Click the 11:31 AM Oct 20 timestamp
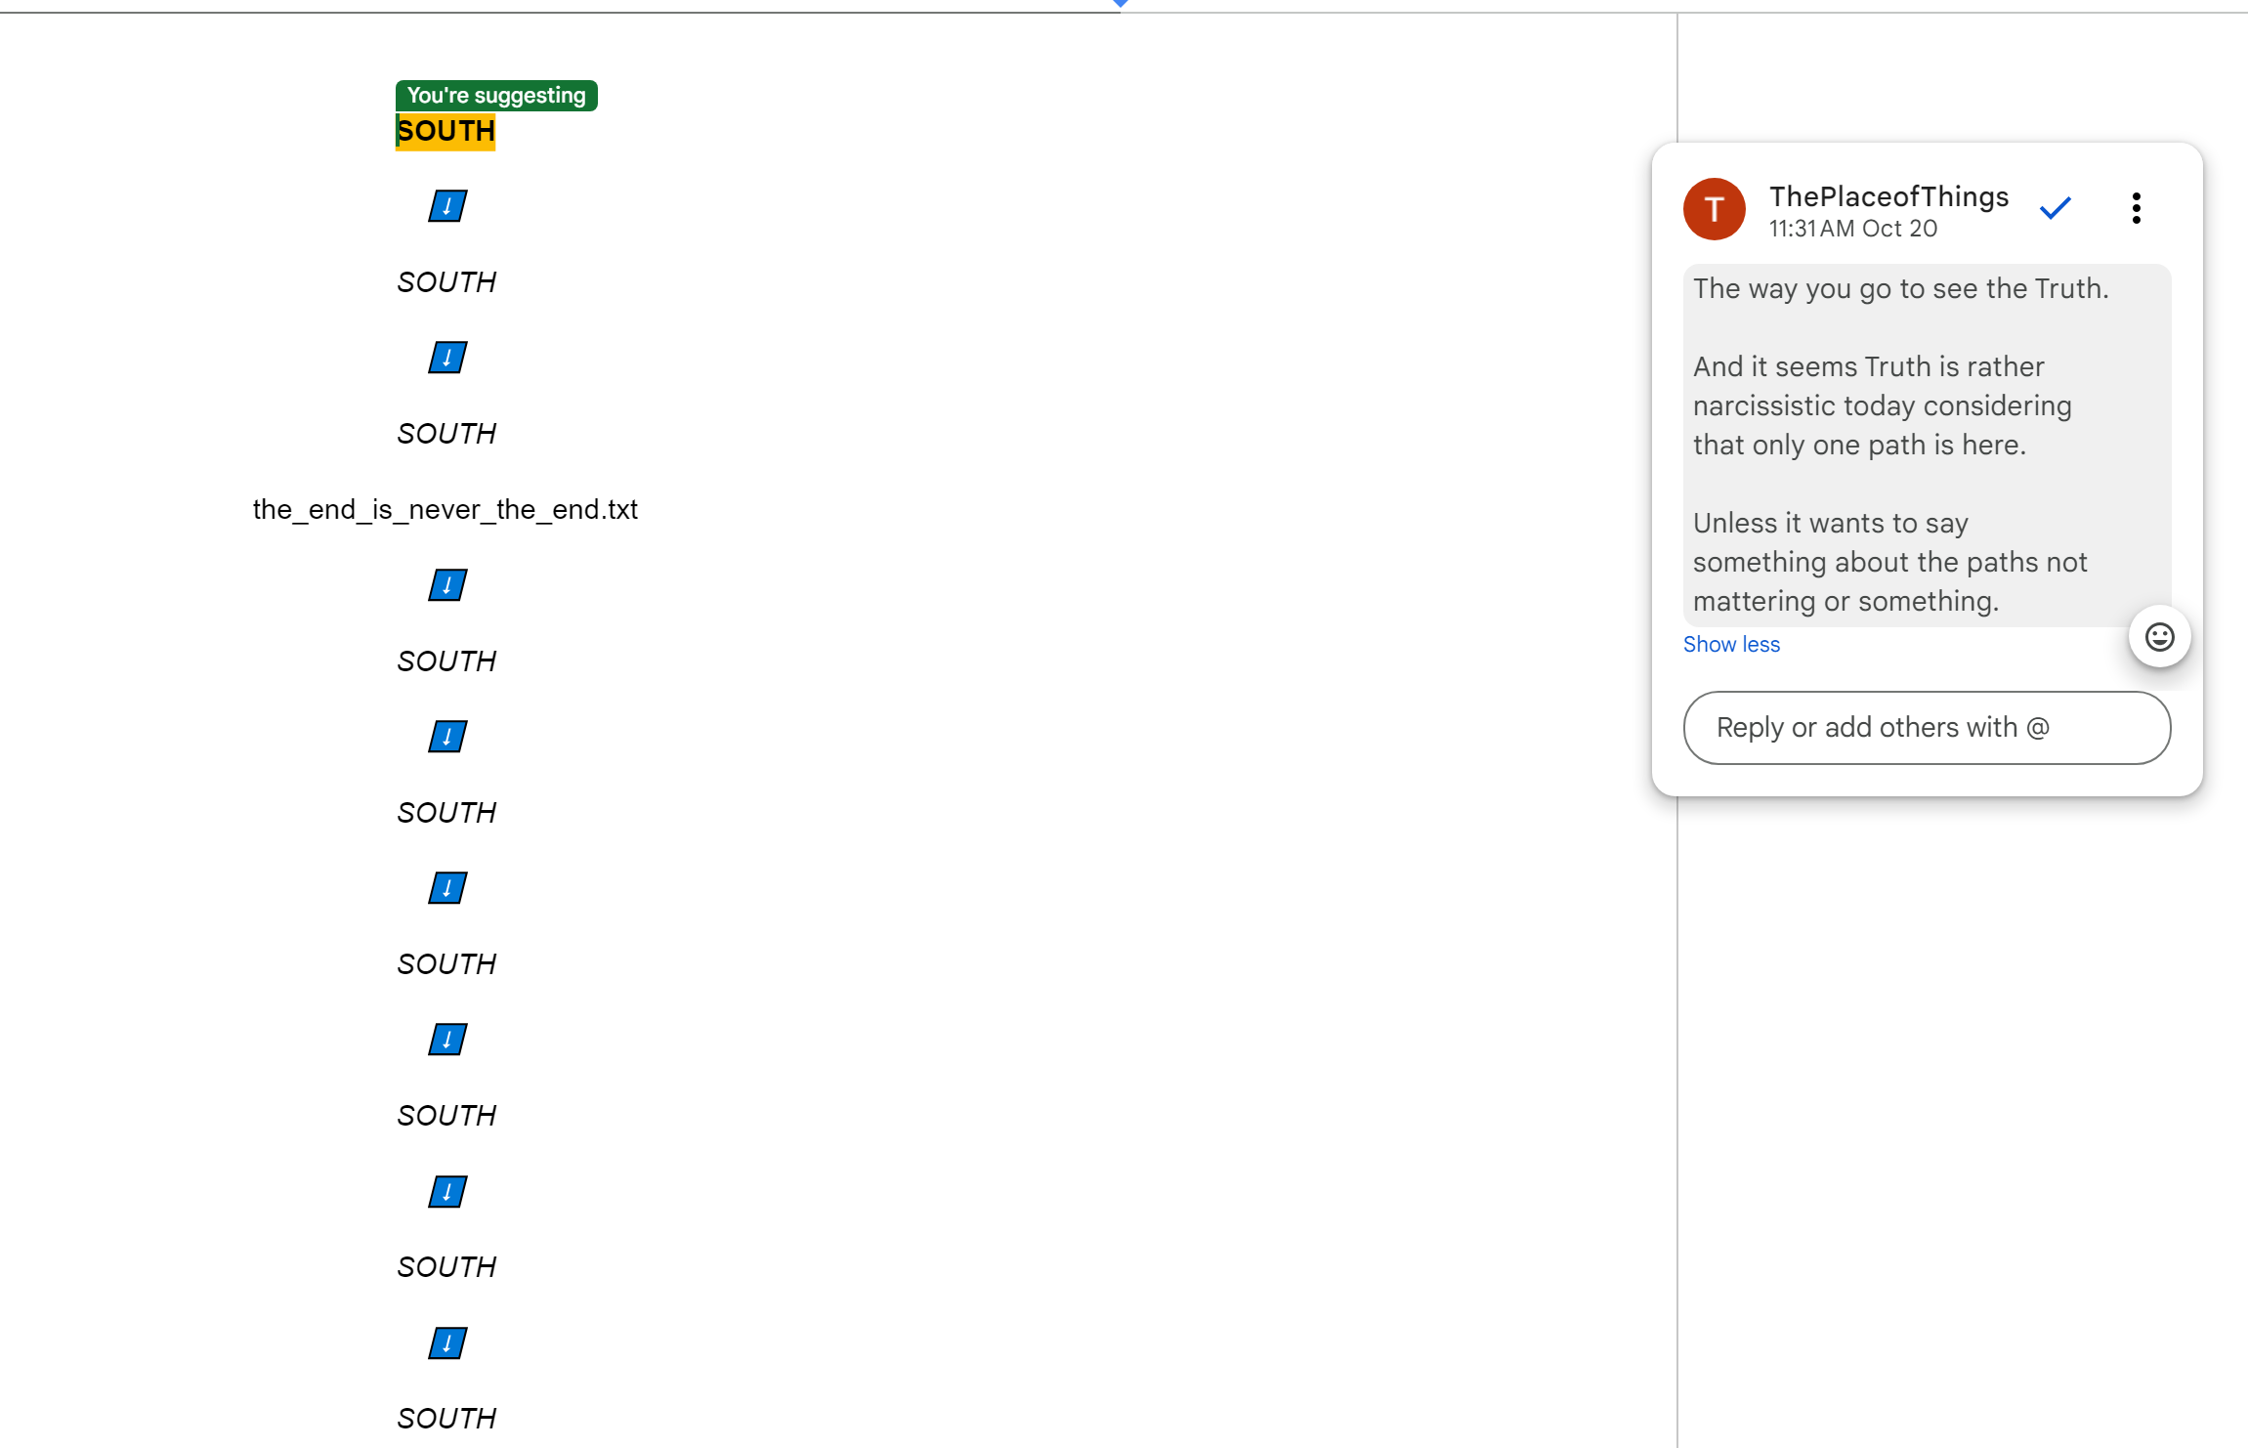Image resolution: width=2248 pixels, height=1448 pixels. (1852, 229)
